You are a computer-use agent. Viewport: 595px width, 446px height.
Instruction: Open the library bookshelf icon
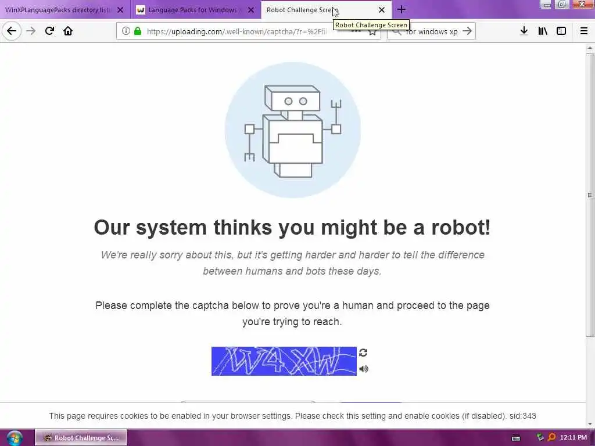[x=543, y=31]
